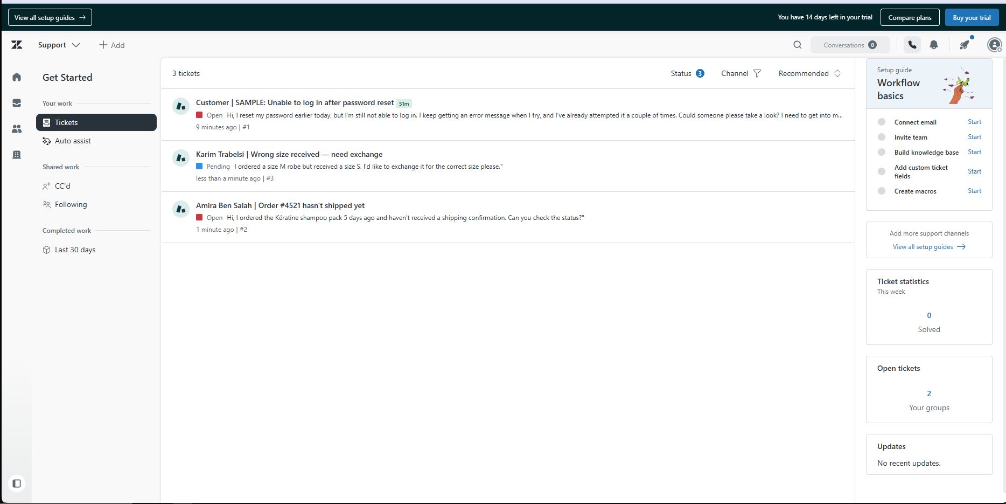This screenshot has height=504, width=1006.
Task: Toggle the Create macros step circle
Action: (882, 191)
